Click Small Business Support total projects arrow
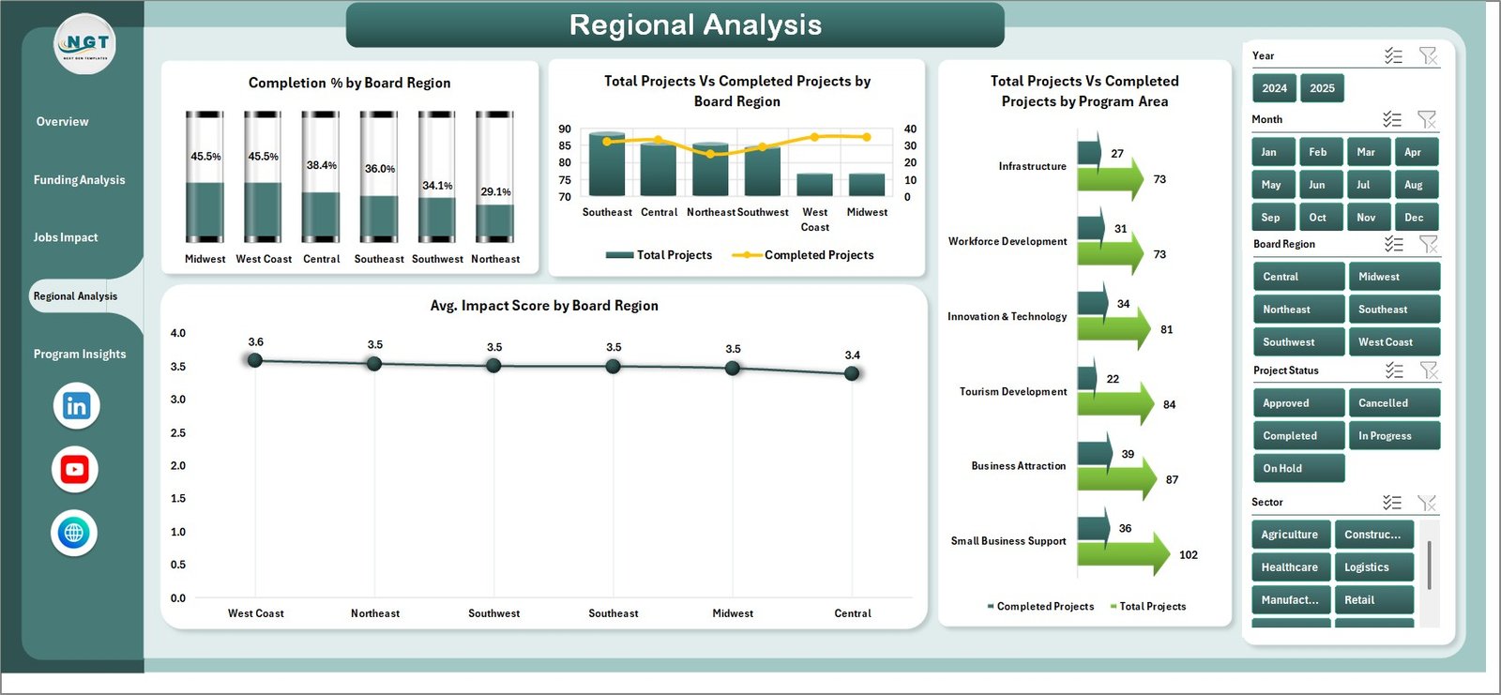This screenshot has width=1501, height=695. point(1124,554)
